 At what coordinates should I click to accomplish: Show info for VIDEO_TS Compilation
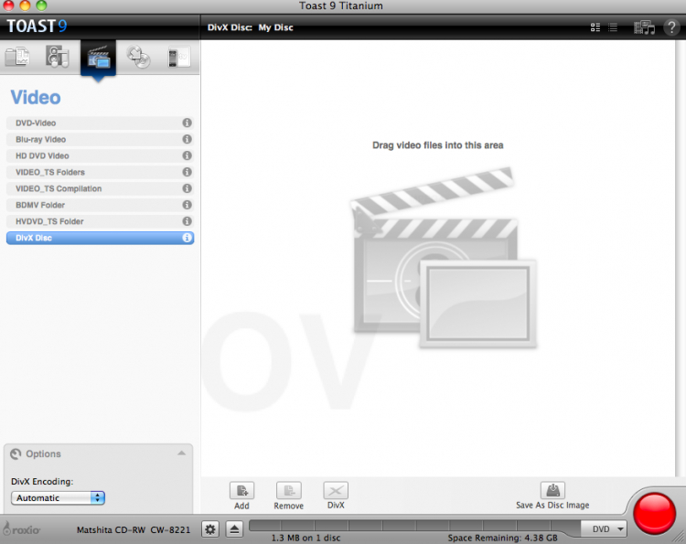pyautogui.click(x=187, y=188)
